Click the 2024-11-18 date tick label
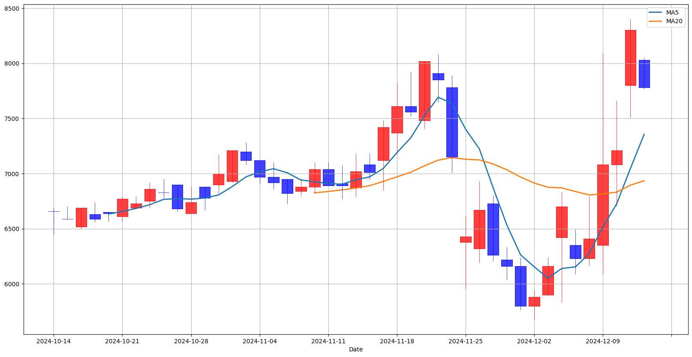The image size is (692, 357). 397,341
